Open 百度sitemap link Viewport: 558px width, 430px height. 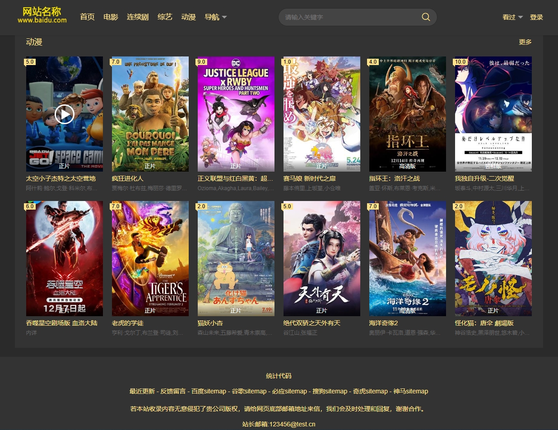[209, 391]
